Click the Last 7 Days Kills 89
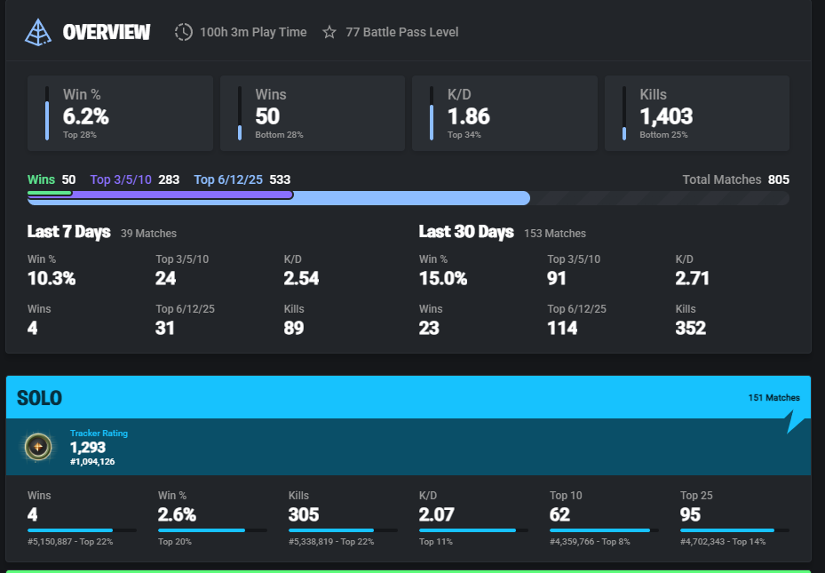This screenshot has width=825, height=573. click(294, 329)
